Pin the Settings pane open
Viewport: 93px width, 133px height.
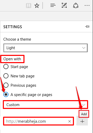[87, 27]
